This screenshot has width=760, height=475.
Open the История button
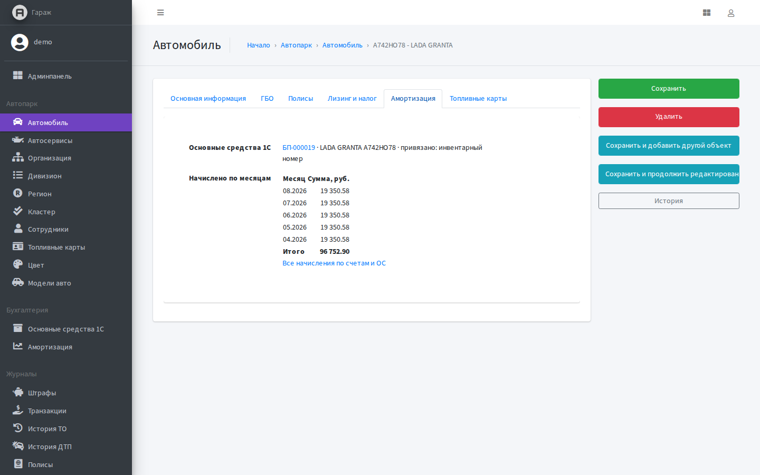669,201
